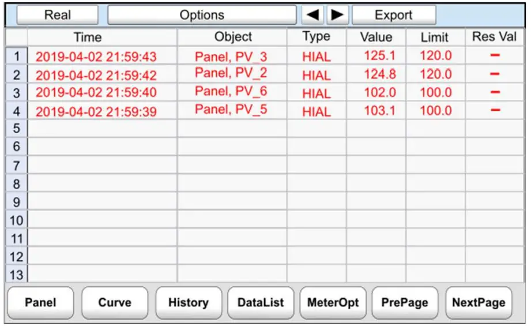Select row number 1 header

[x=17, y=56]
